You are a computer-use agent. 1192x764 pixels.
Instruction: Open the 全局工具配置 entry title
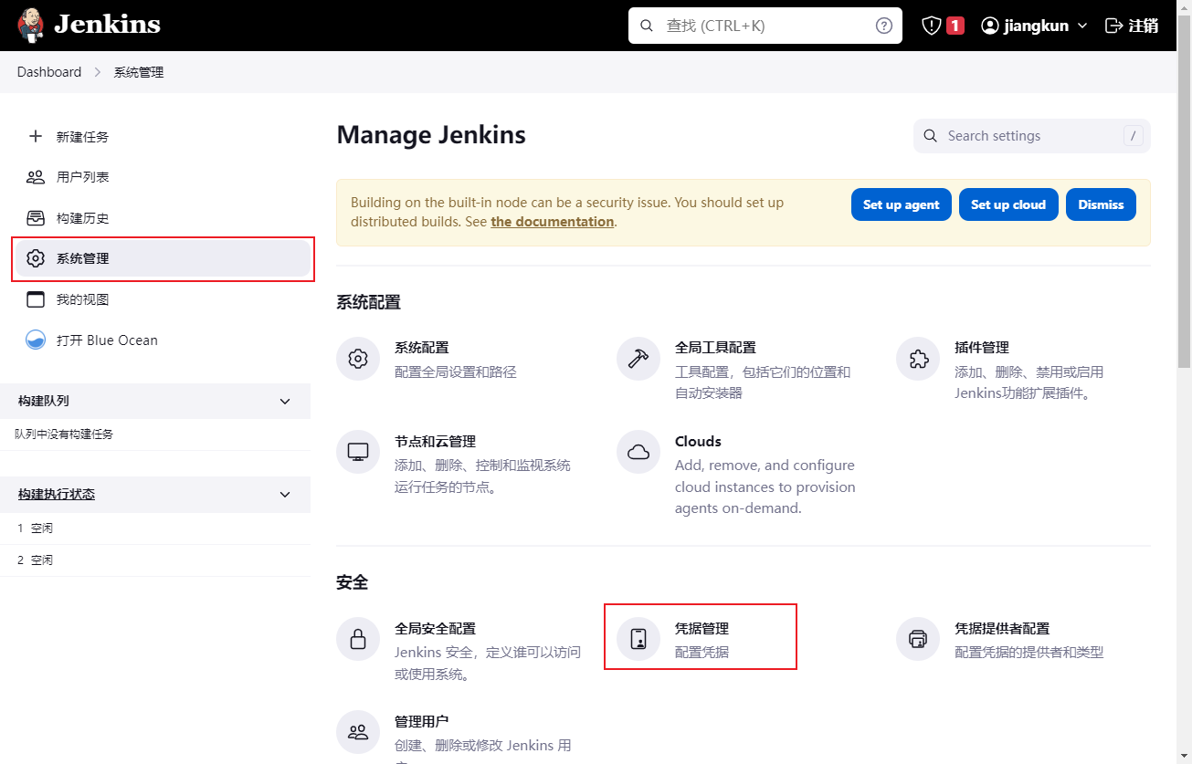tap(715, 348)
